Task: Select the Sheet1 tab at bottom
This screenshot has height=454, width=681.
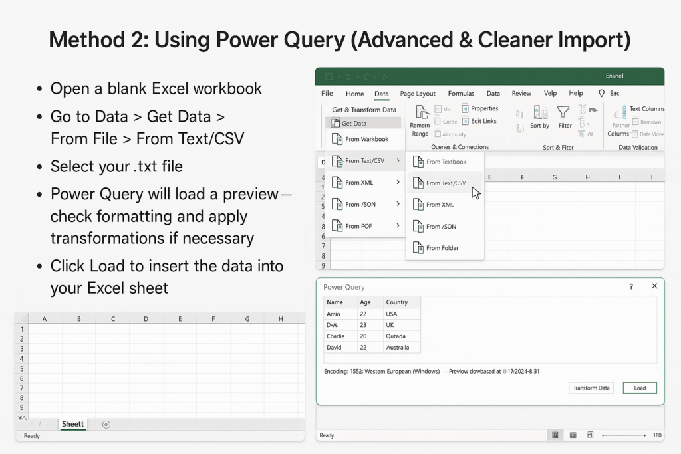Action: coord(72,424)
